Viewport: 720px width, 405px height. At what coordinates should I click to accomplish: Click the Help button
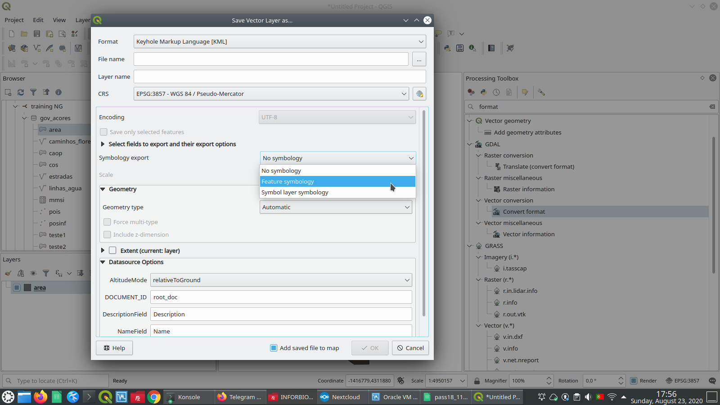(x=114, y=348)
